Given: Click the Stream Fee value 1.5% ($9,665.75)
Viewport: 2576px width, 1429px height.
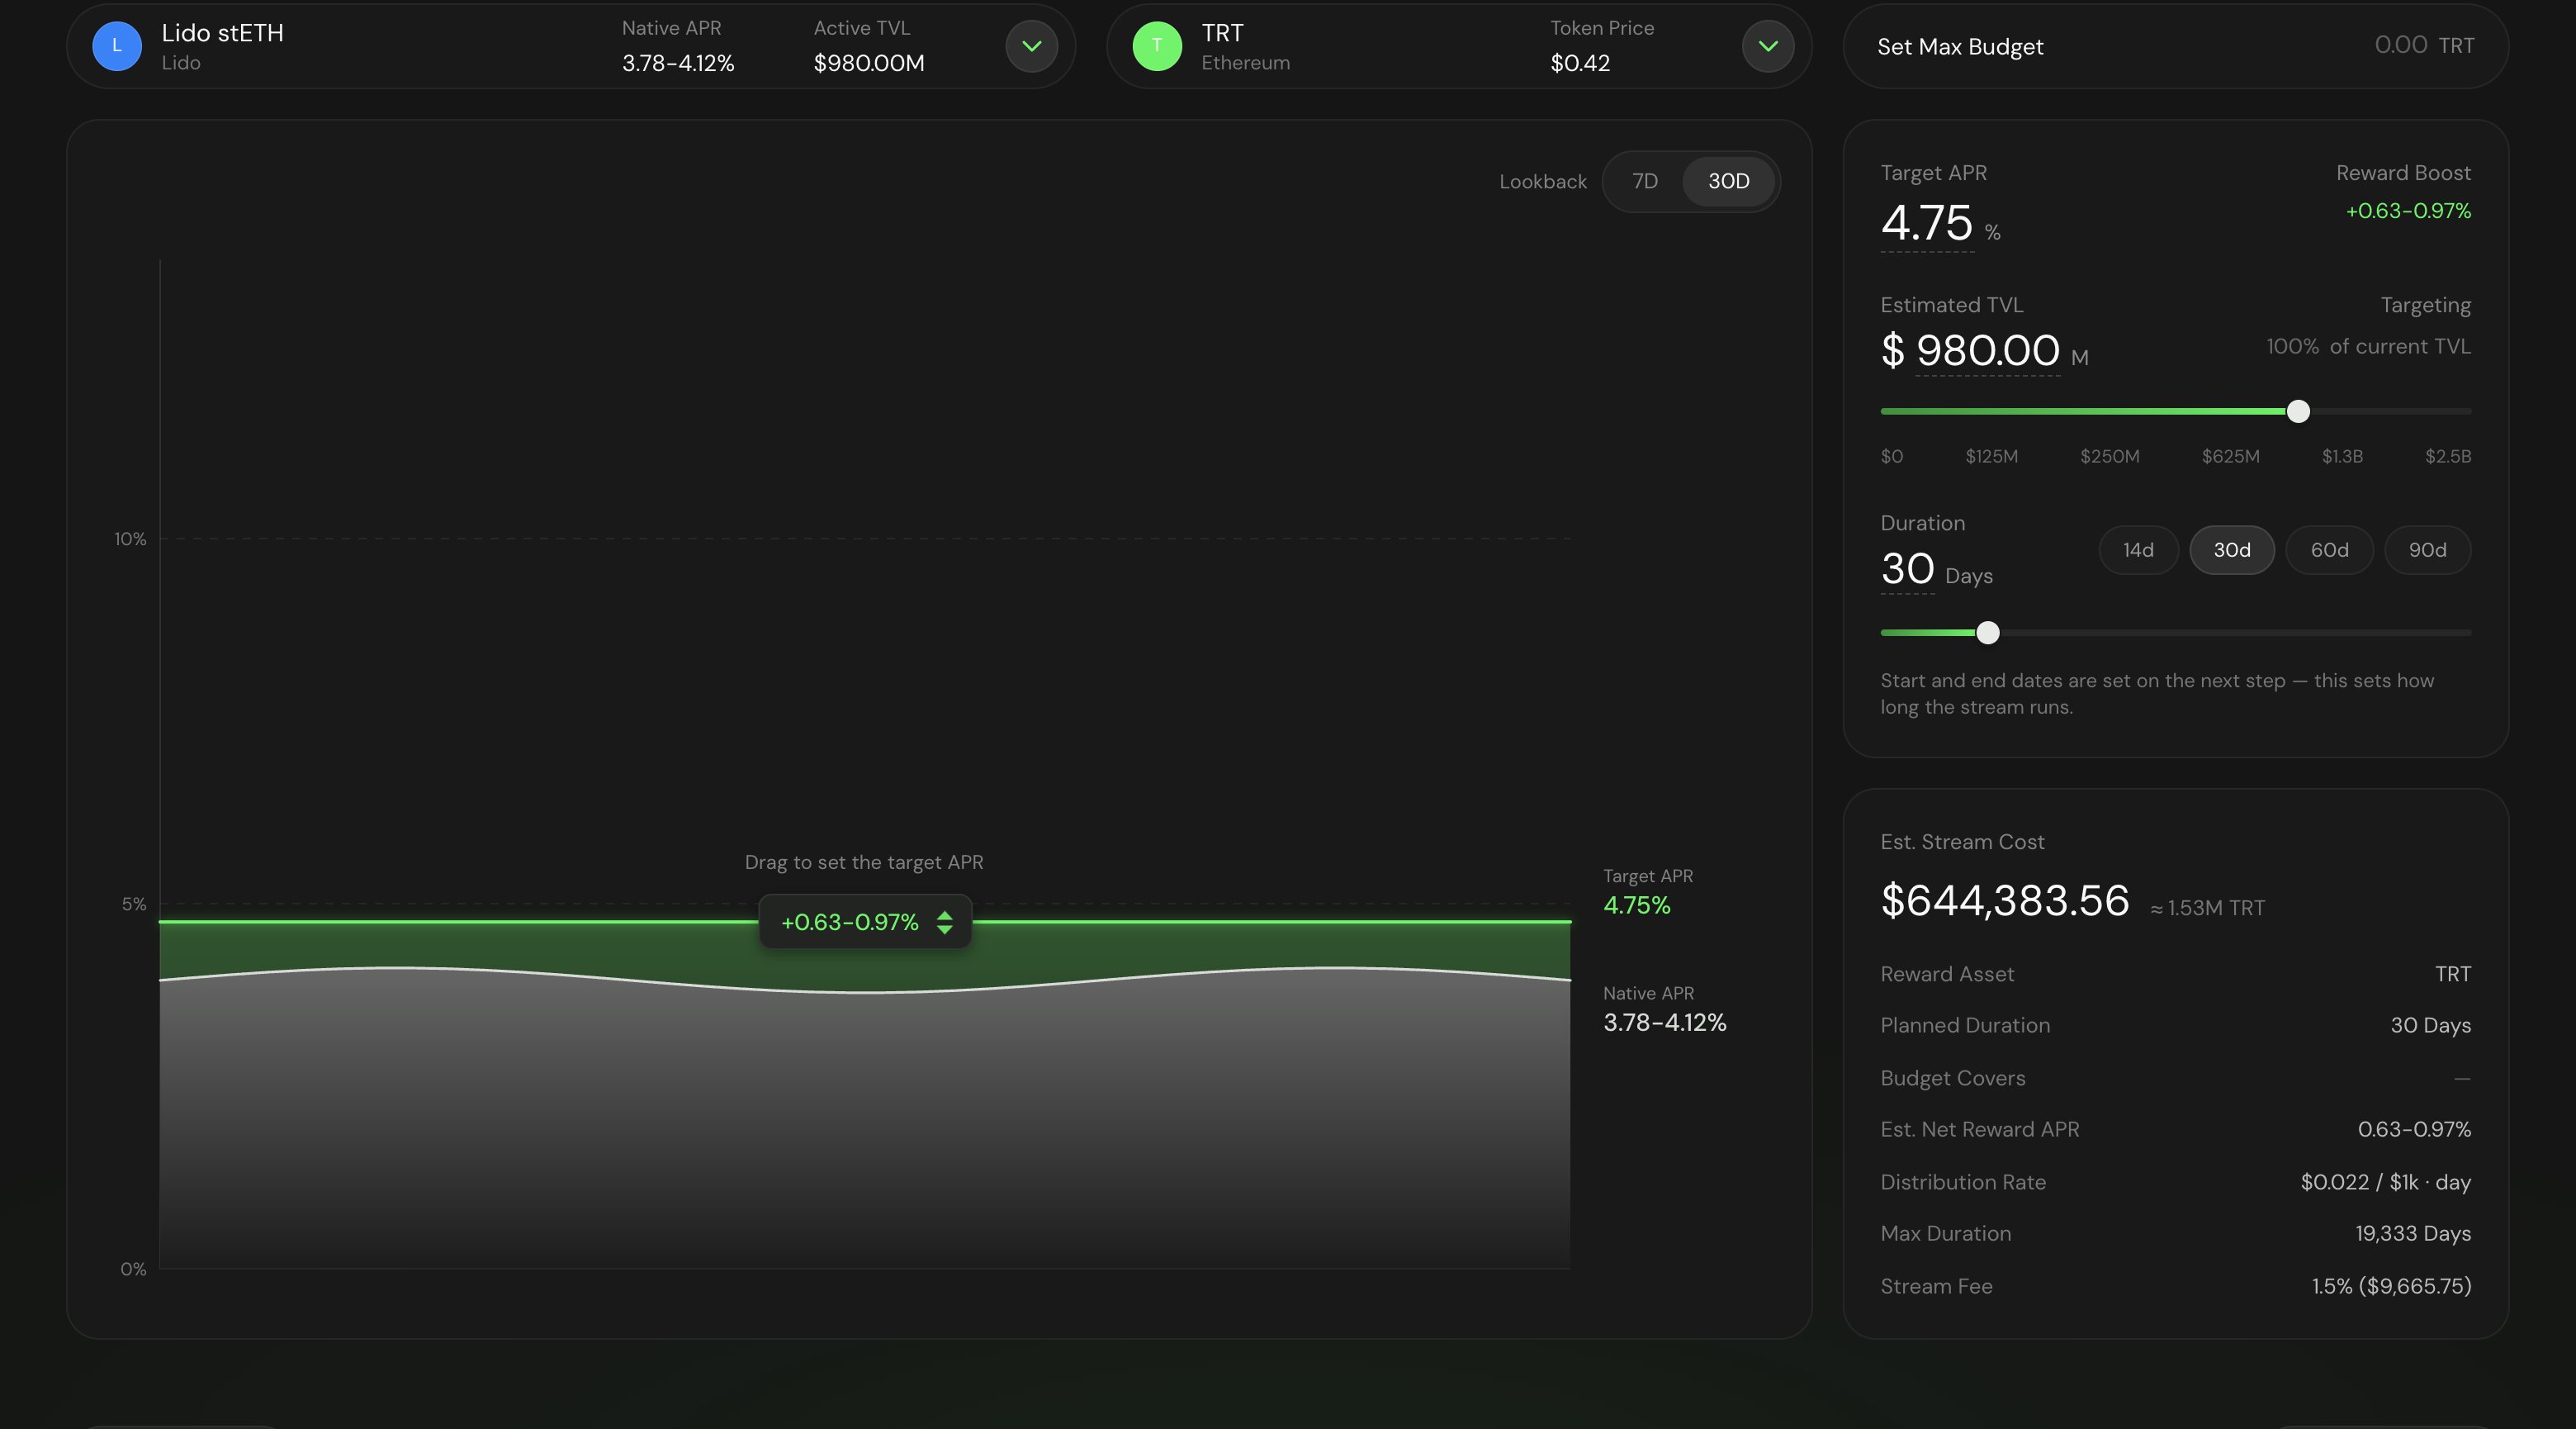Looking at the screenshot, I should pos(2391,1286).
